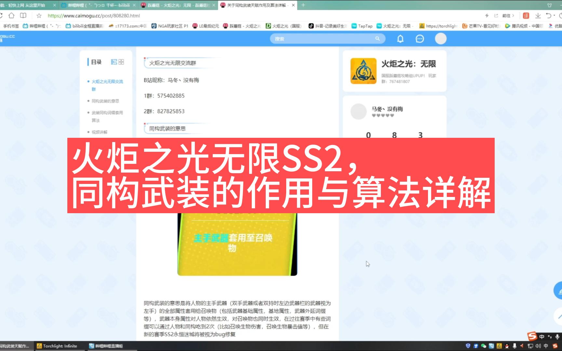Open the 17173.com bookmark
The width and height of the screenshot is (562, 351).
[128, 26]
